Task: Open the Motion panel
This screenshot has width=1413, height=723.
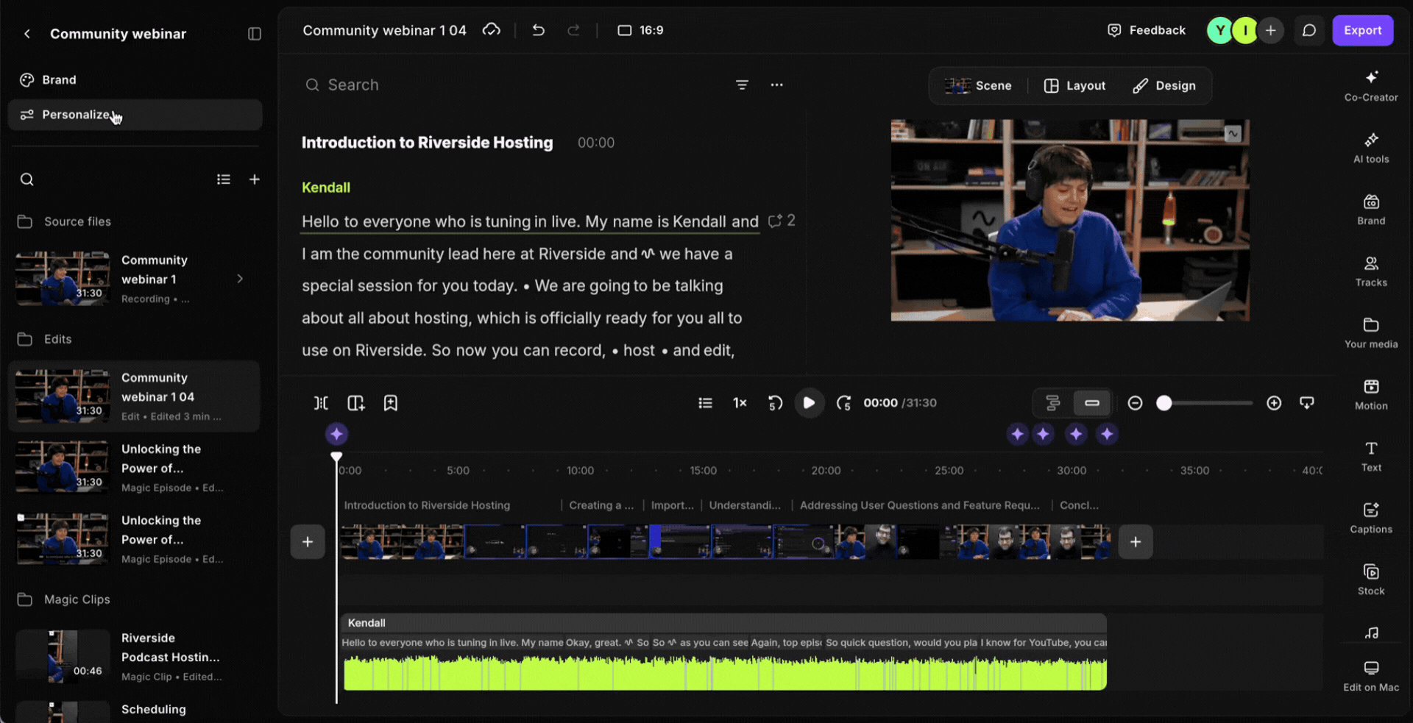Action: [x=1371, y=395]
